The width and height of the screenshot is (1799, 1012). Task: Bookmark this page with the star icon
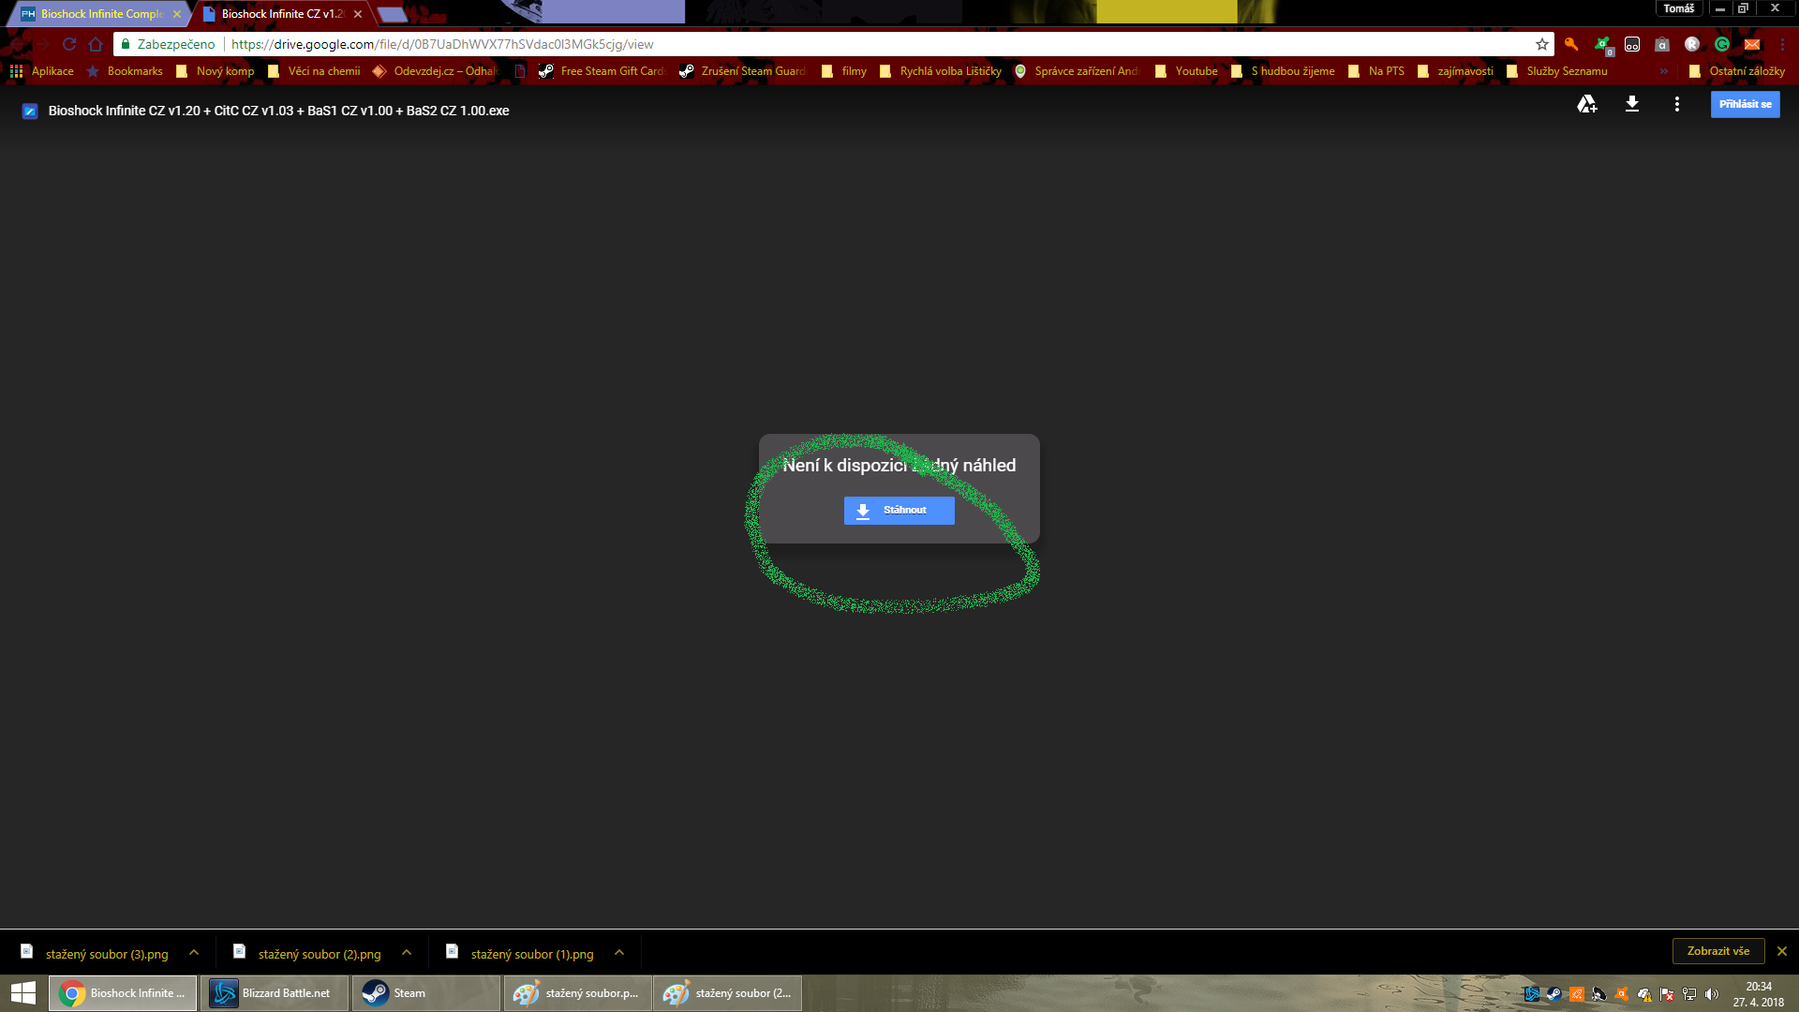coord(1542,44)
